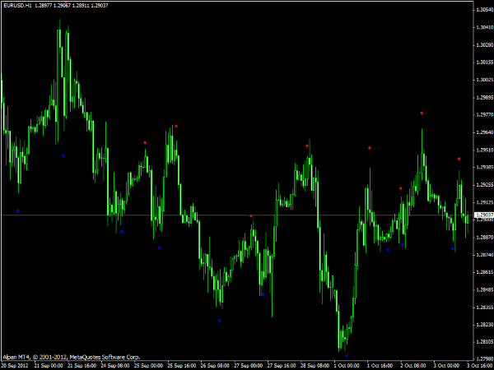Click the 21 Sep 16:00 time label
Image resolution: width=494 pixels, height=370 pixels.
(82, 366)
